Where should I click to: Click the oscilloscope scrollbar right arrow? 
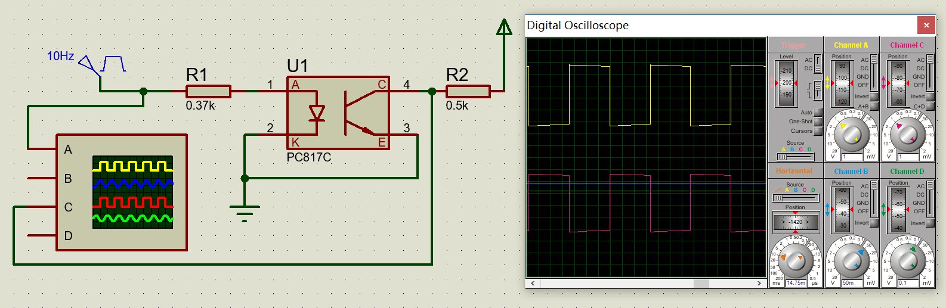pos(759,284)
